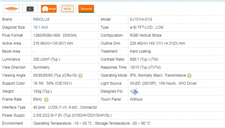Click the 'Model' row label
Image resolution: width=225 pixels, height=128 pixels.
pyautogui.click(x=106, y=19)
